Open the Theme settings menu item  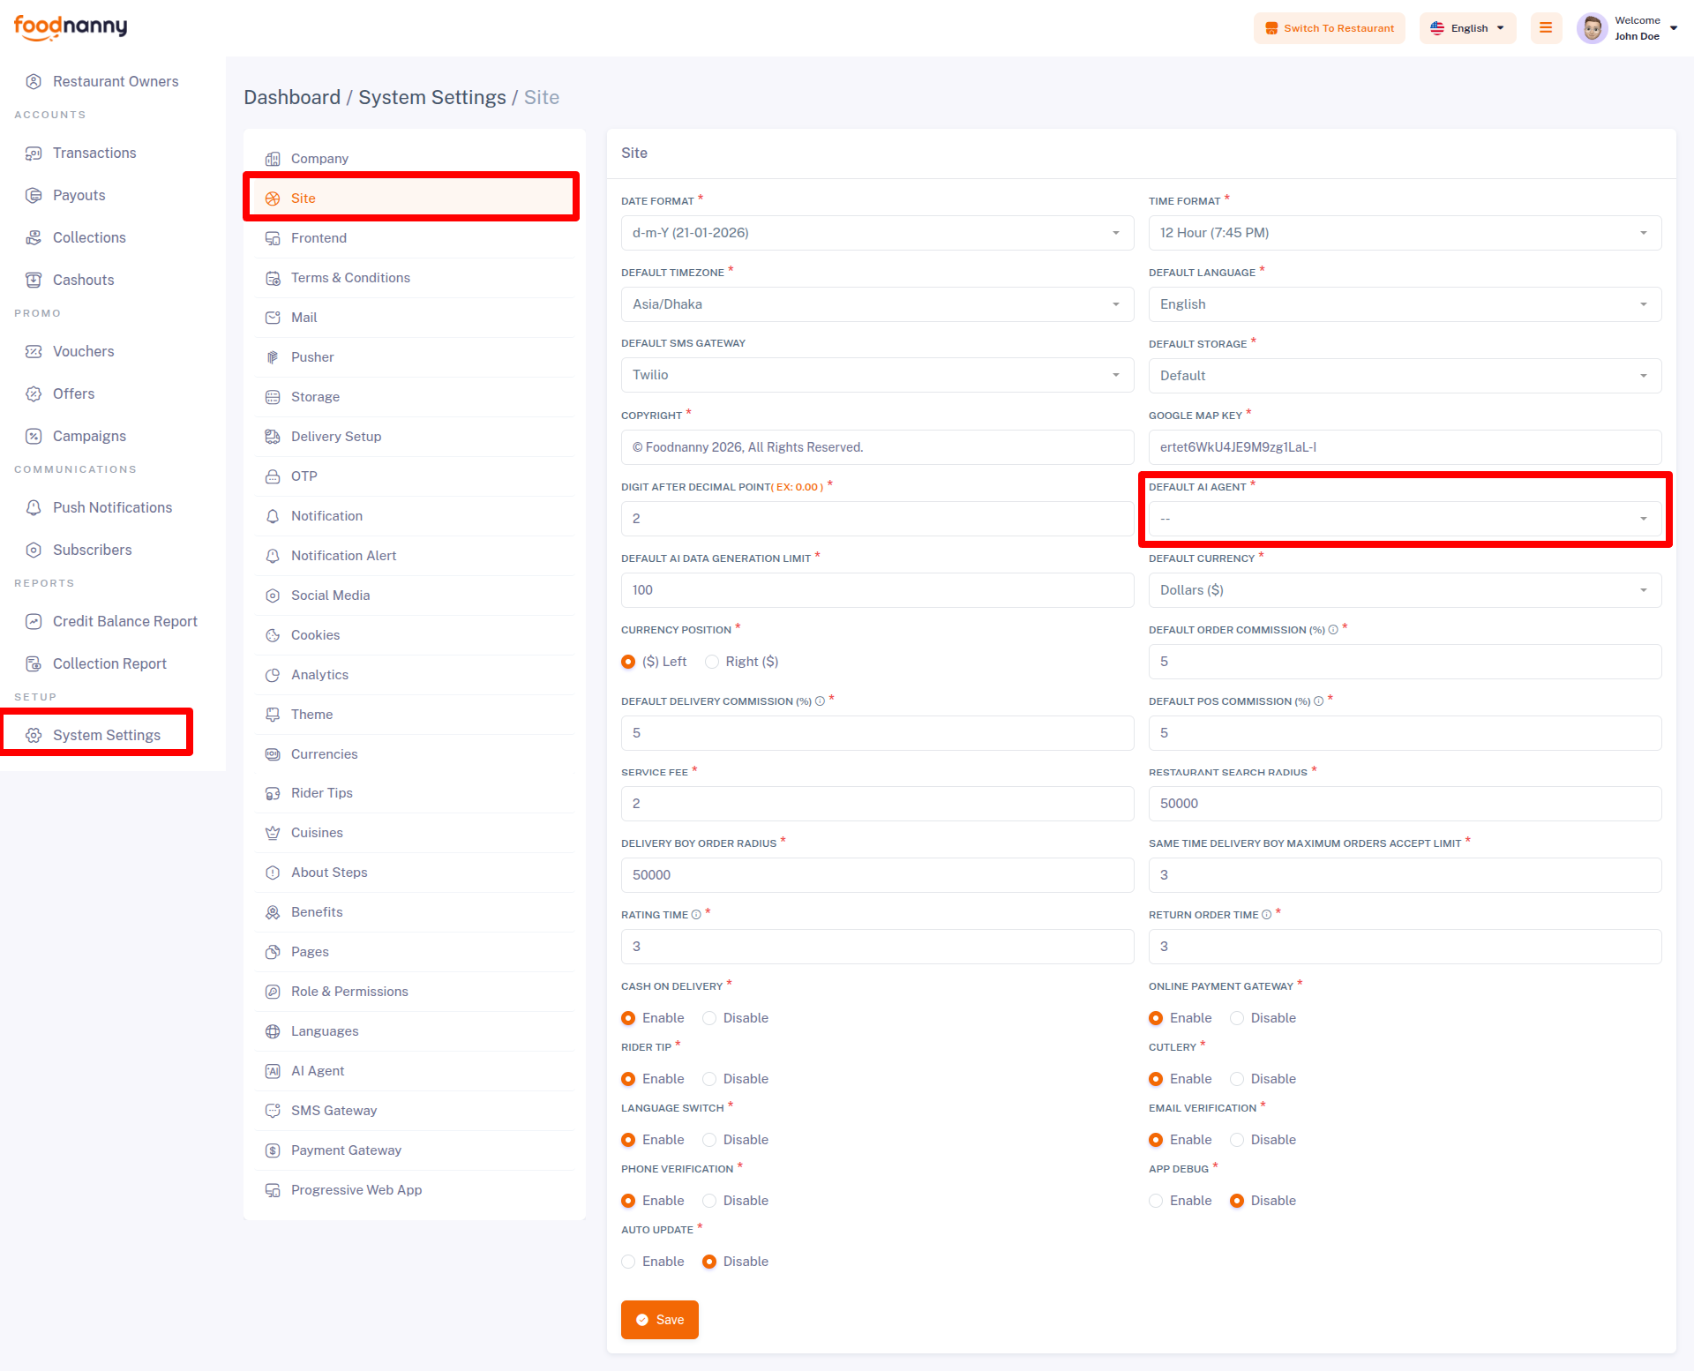pos(311,715)
